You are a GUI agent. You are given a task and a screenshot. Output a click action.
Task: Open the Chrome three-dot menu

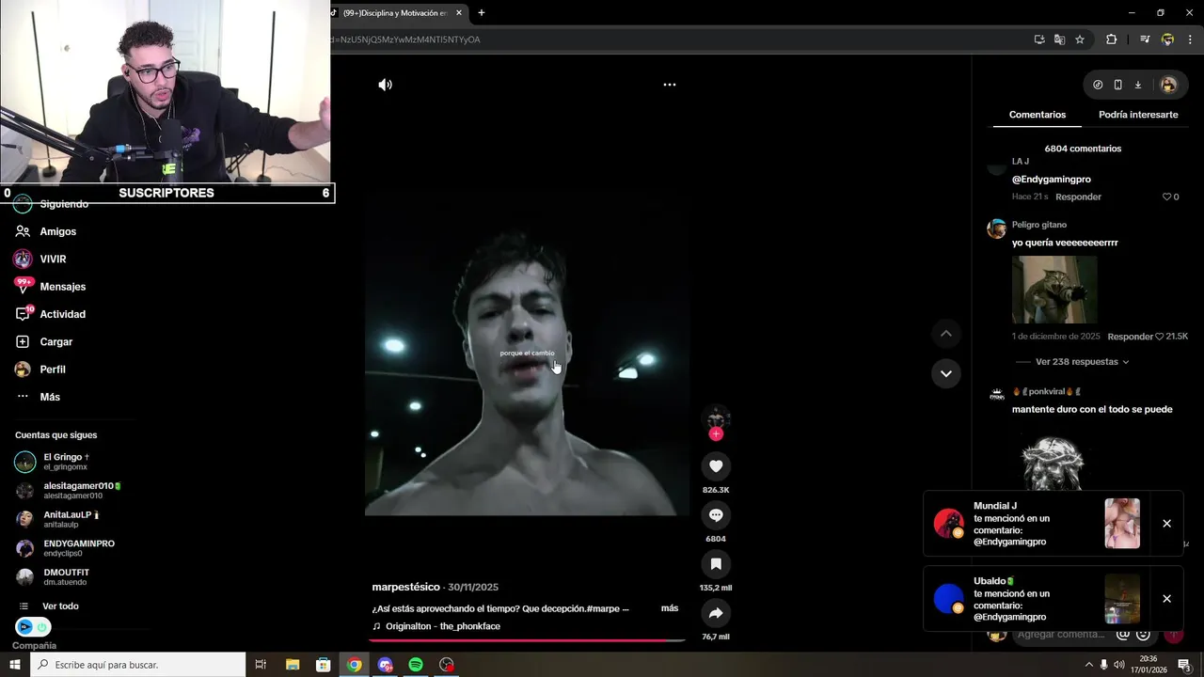coord(1190,39)
